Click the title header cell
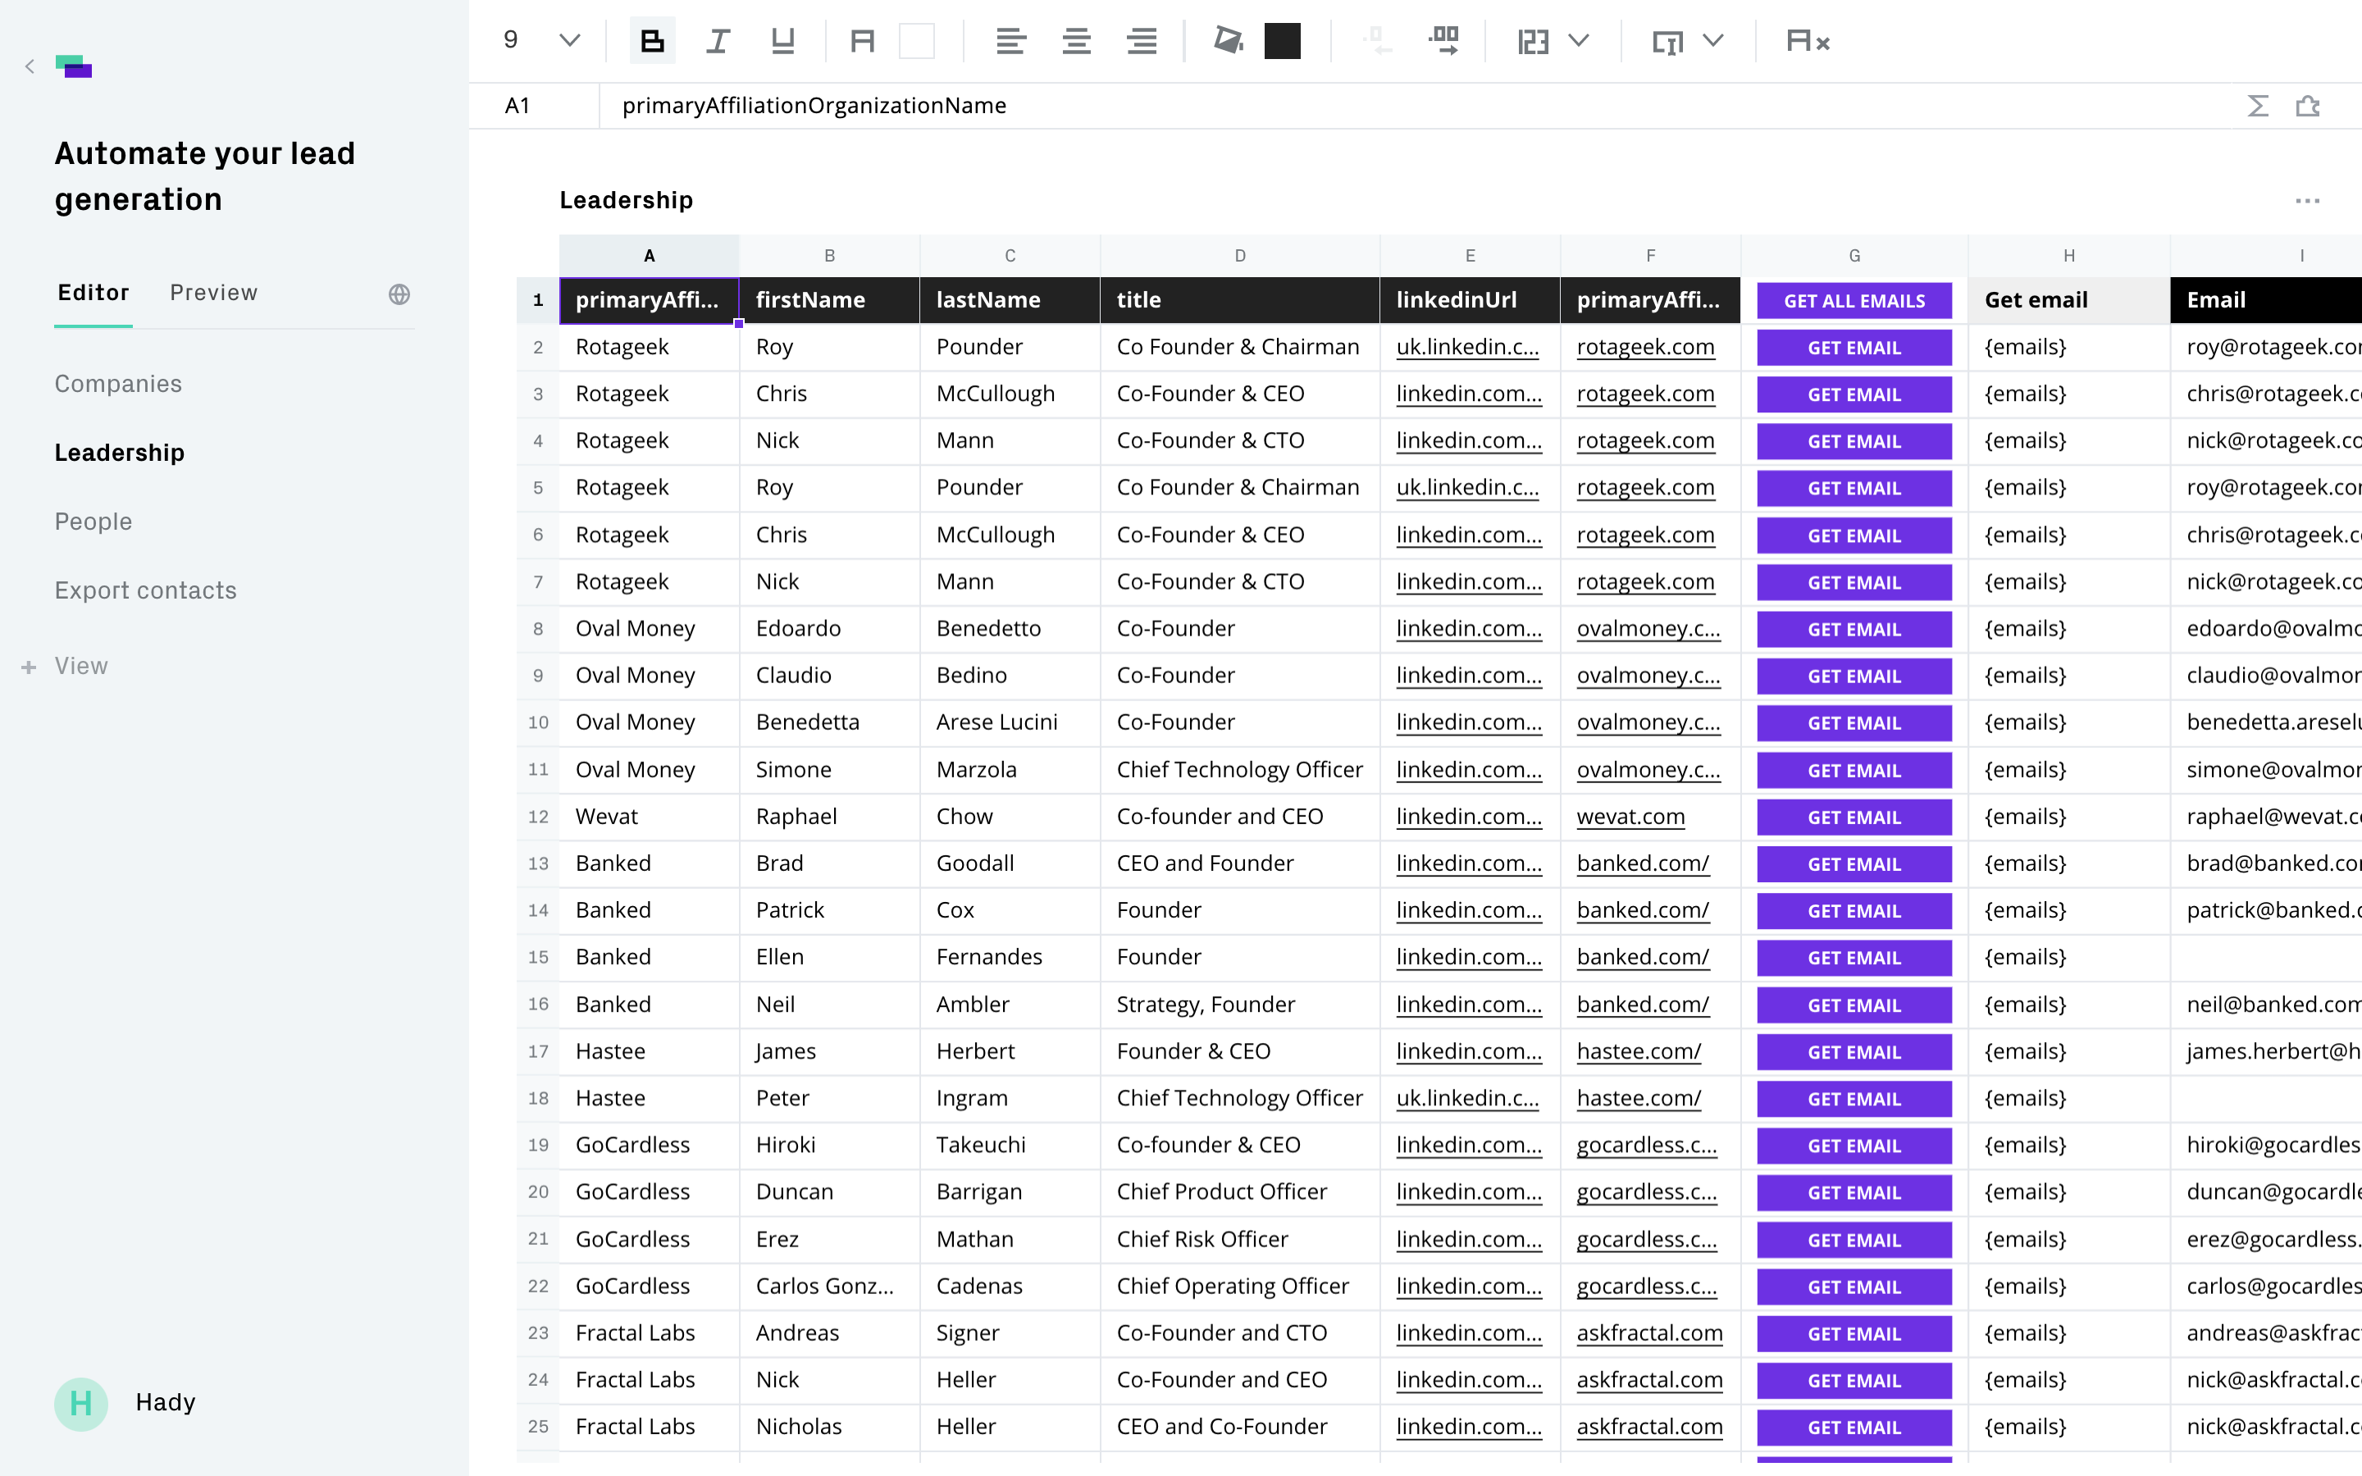The width and height of the screenshot is (2362, 1476). (x=1239, y=299)
